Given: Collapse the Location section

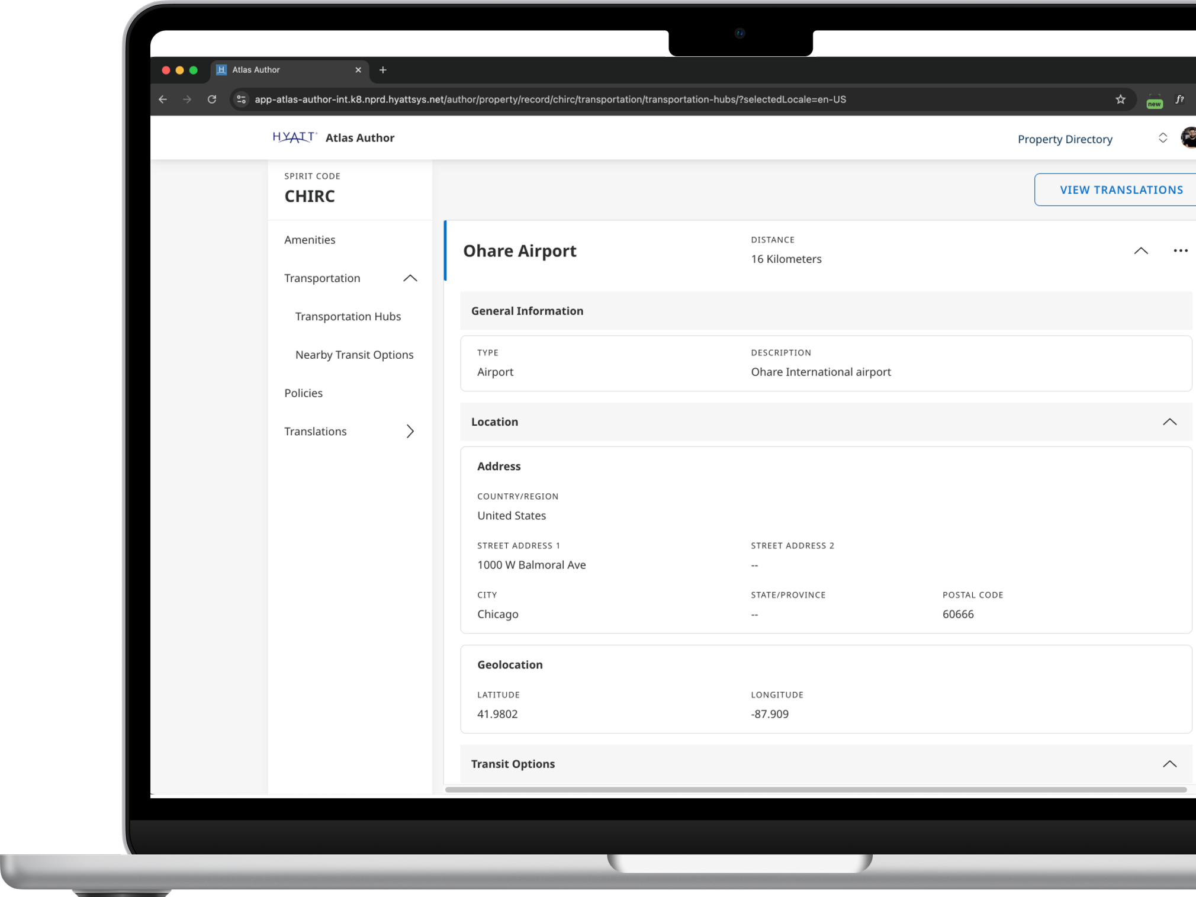Looking at the screenshot, I should click(x=1169, y=422).
